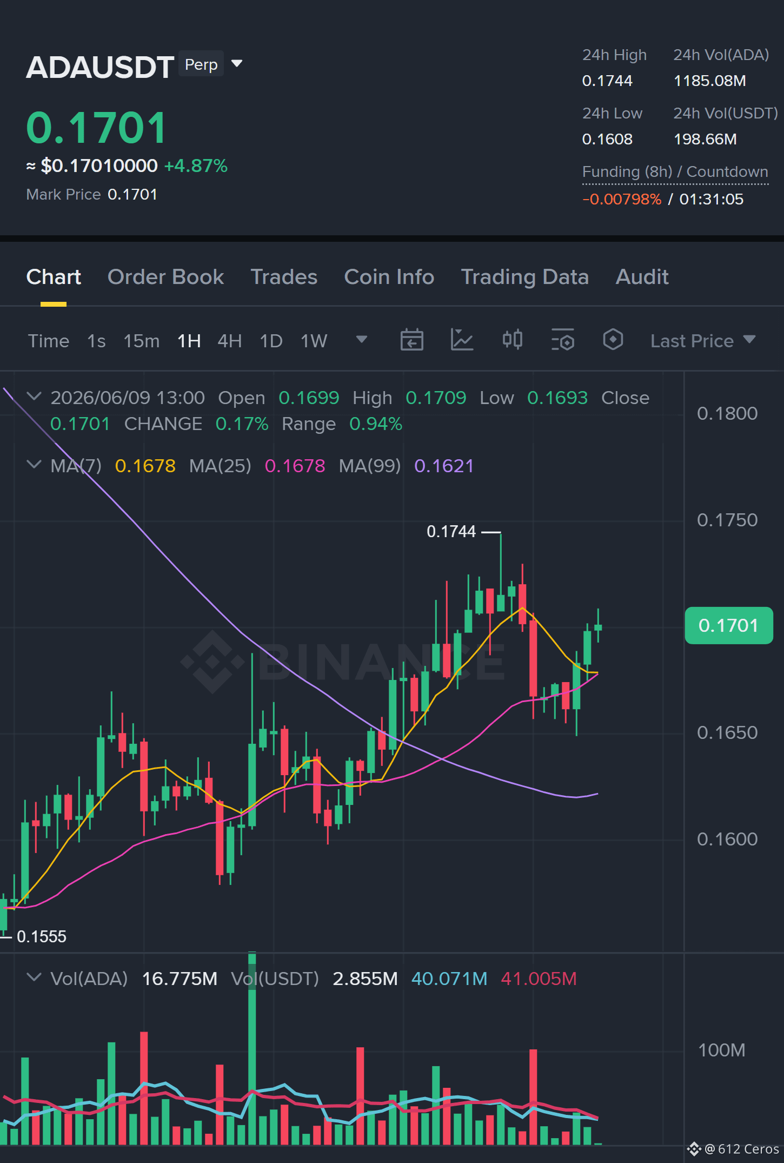The image size is (784, 1163).
Task: Open the Trading Data tab
Action: [x=524, y=277]
